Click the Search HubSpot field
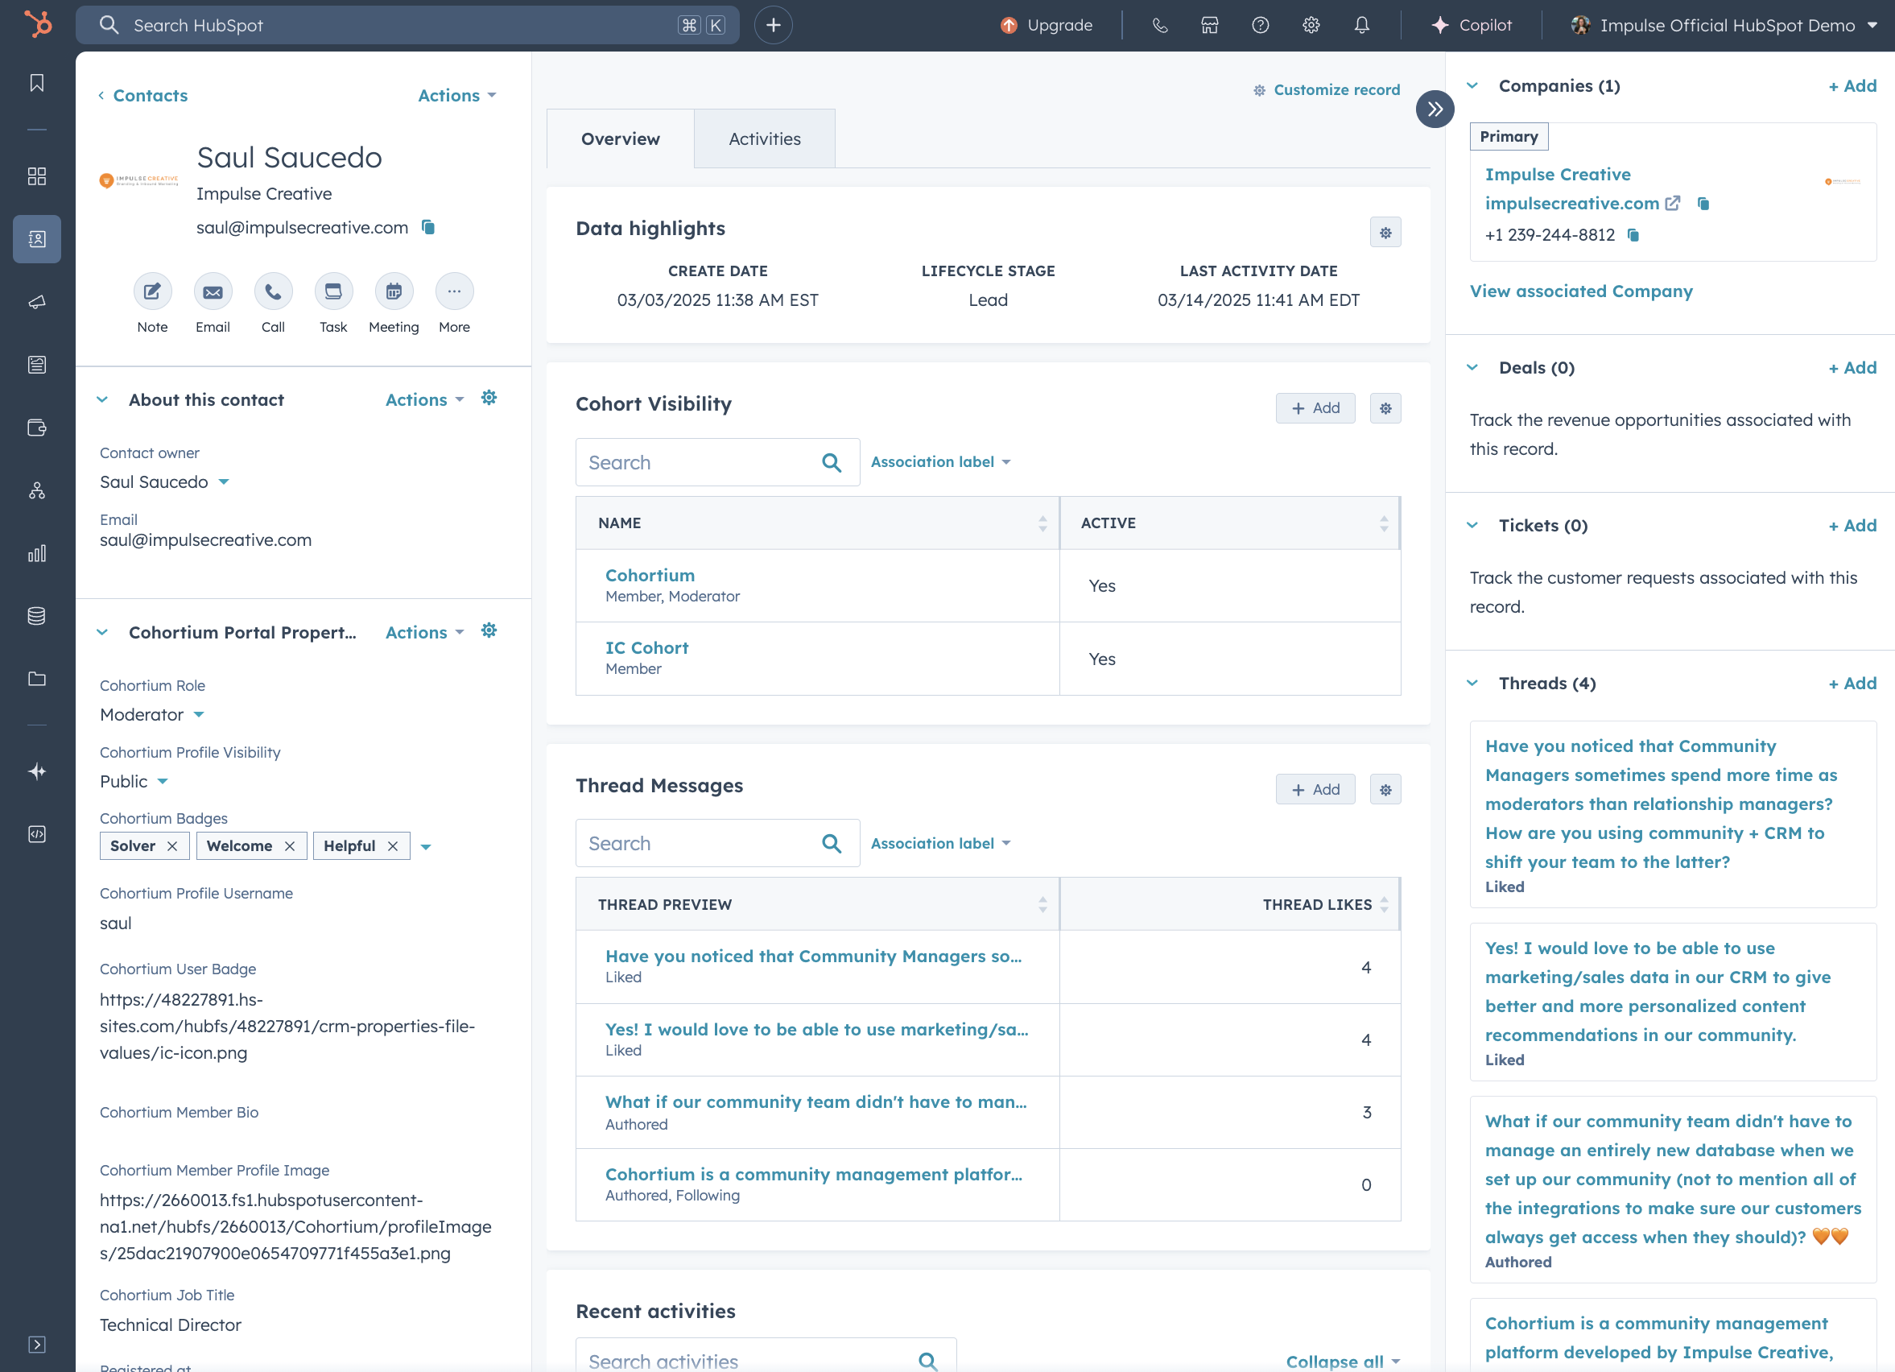The height and width of the screenshot is (1372, 1895). point(408,25)
